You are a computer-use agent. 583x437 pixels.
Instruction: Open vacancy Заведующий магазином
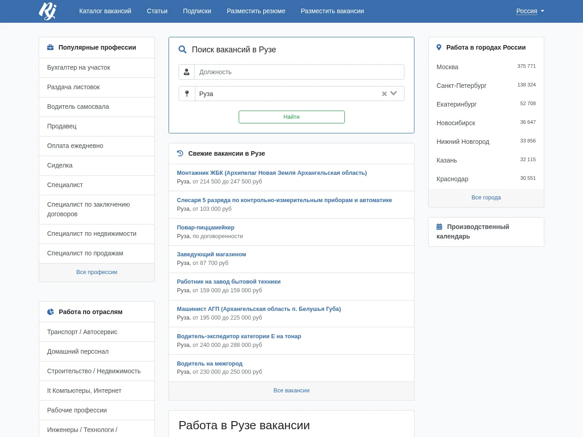(x=211, y=254)
